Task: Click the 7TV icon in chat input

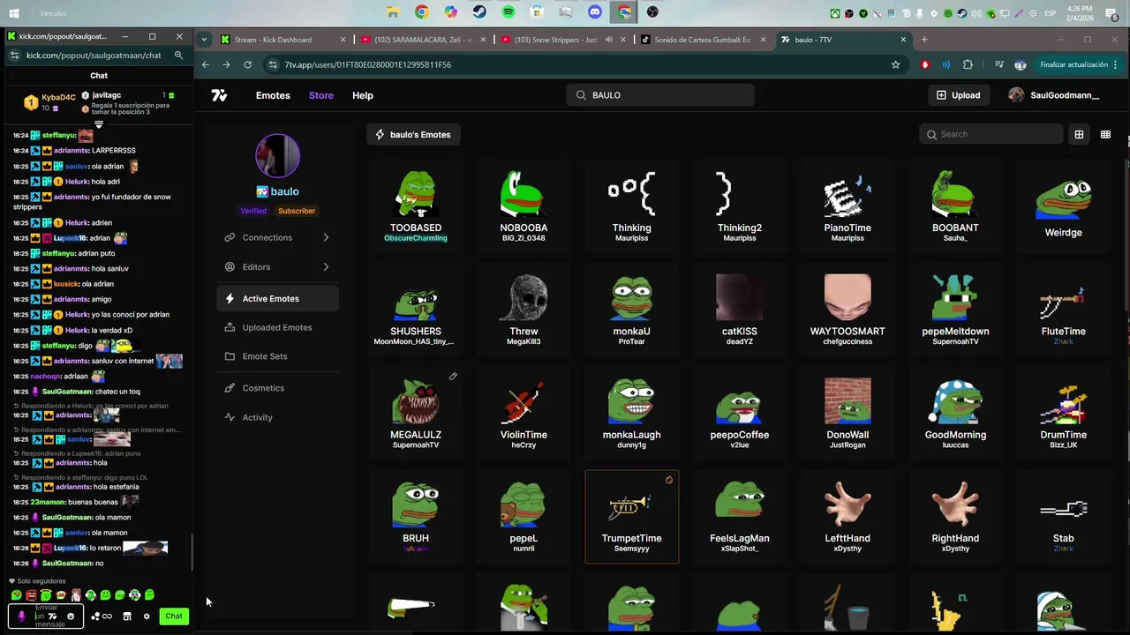Action: 53,616
